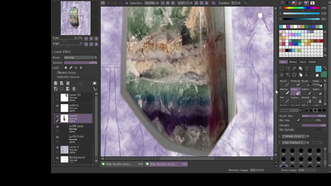Adjust the Brush Size slider
Image resolution: width=331 pixels, height=186 pixels.
(x=314, y=116)
